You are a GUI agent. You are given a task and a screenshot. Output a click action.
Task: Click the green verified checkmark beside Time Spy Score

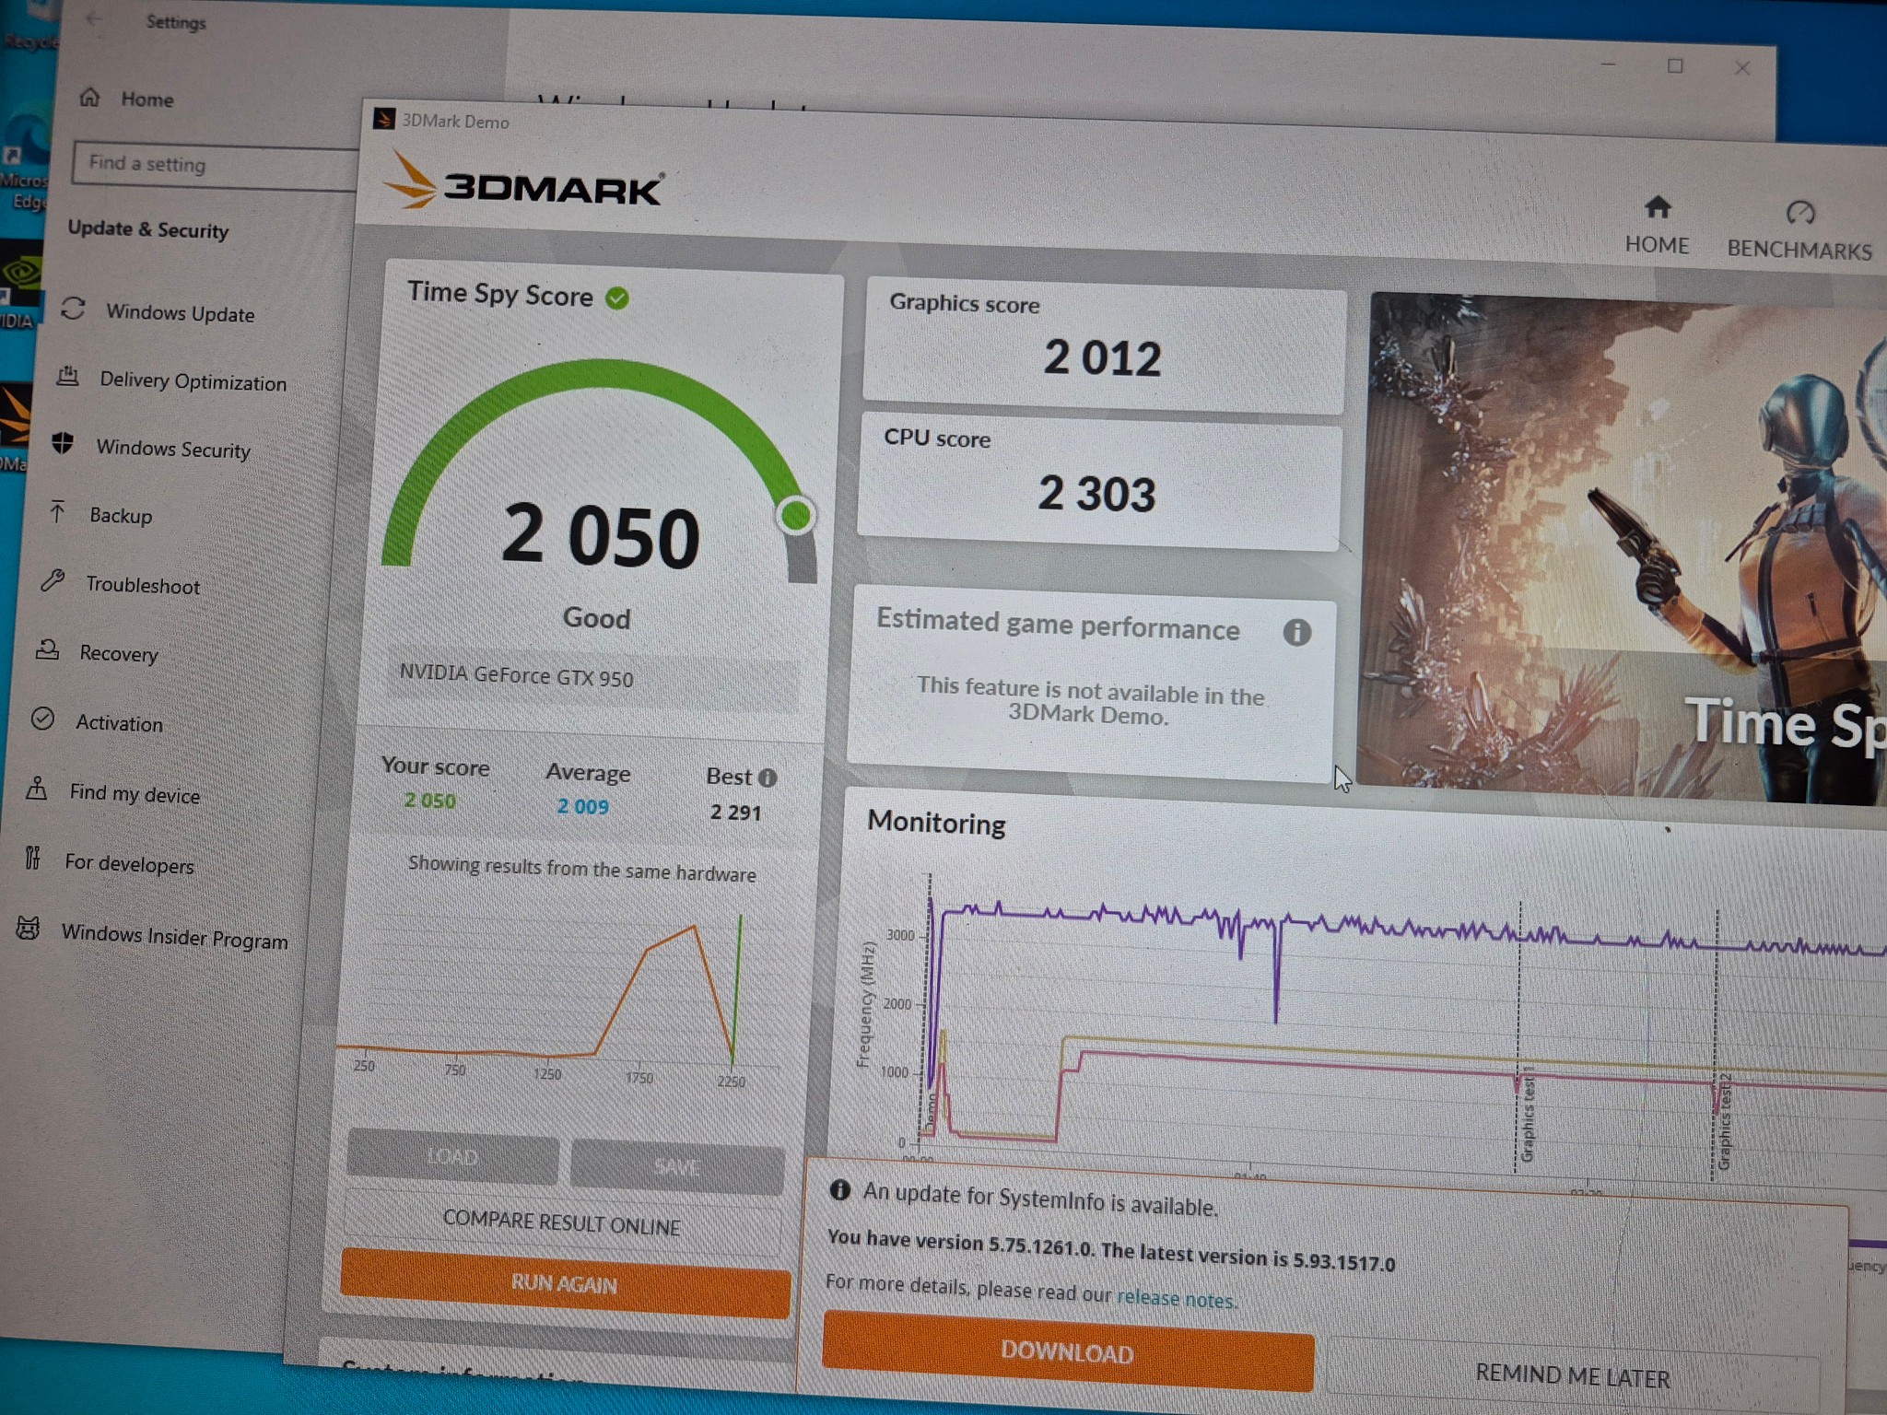pos(617,298)
